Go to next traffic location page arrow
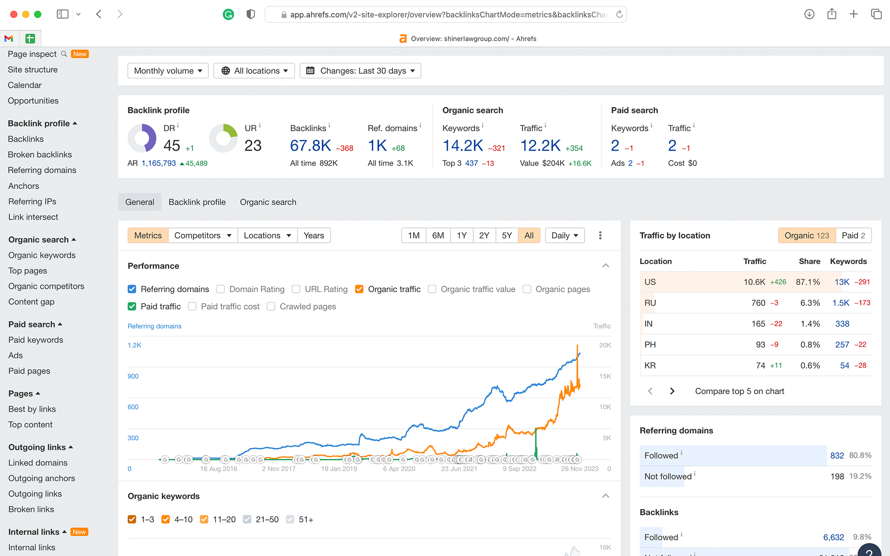890x556 pixels. point(672,391)
